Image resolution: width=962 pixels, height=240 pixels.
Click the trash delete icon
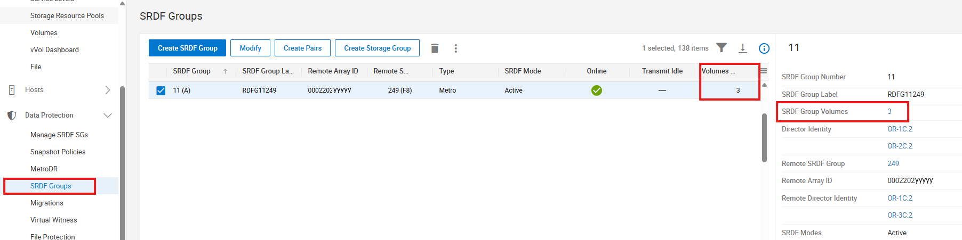click(435, 48)
